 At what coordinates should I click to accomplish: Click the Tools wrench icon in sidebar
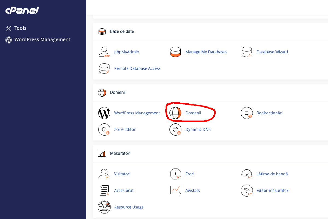9,28
